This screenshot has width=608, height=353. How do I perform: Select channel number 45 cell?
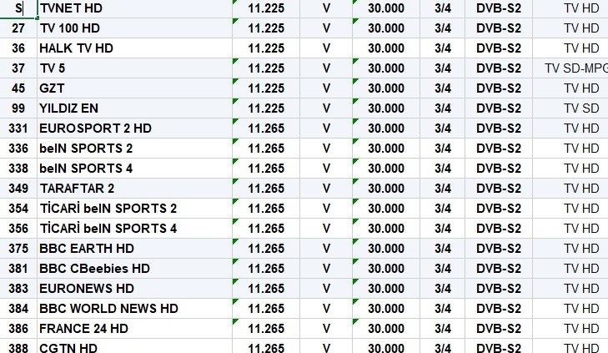(18, 88)
